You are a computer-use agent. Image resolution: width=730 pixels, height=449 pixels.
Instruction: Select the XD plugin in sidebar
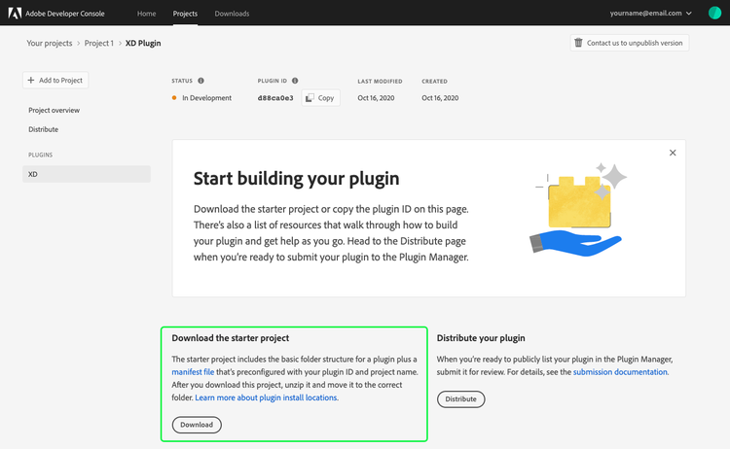[x=87, y=174]
